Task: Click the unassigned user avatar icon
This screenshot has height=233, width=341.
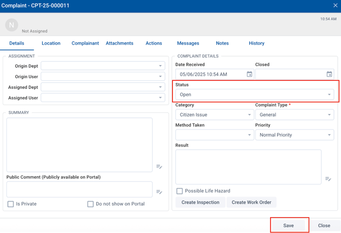Action: 11,25
